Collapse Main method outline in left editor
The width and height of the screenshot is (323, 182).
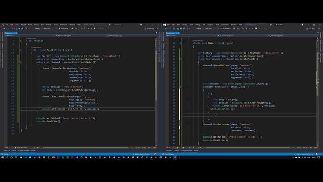[20, 50]
